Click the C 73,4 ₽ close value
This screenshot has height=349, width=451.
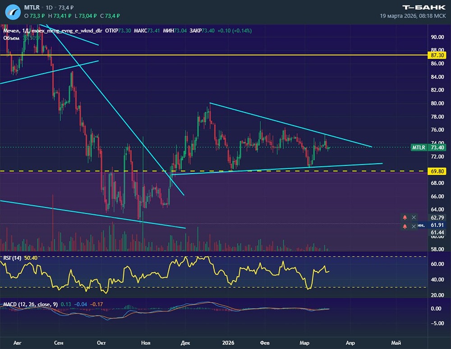110,16
